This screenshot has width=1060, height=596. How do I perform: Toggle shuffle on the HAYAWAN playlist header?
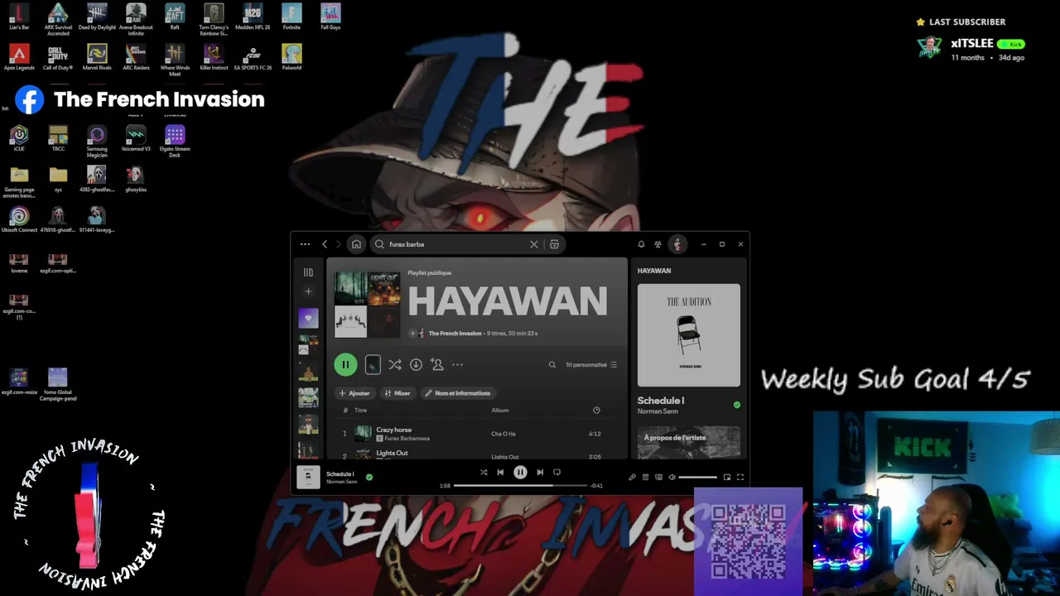coord(394,364)
